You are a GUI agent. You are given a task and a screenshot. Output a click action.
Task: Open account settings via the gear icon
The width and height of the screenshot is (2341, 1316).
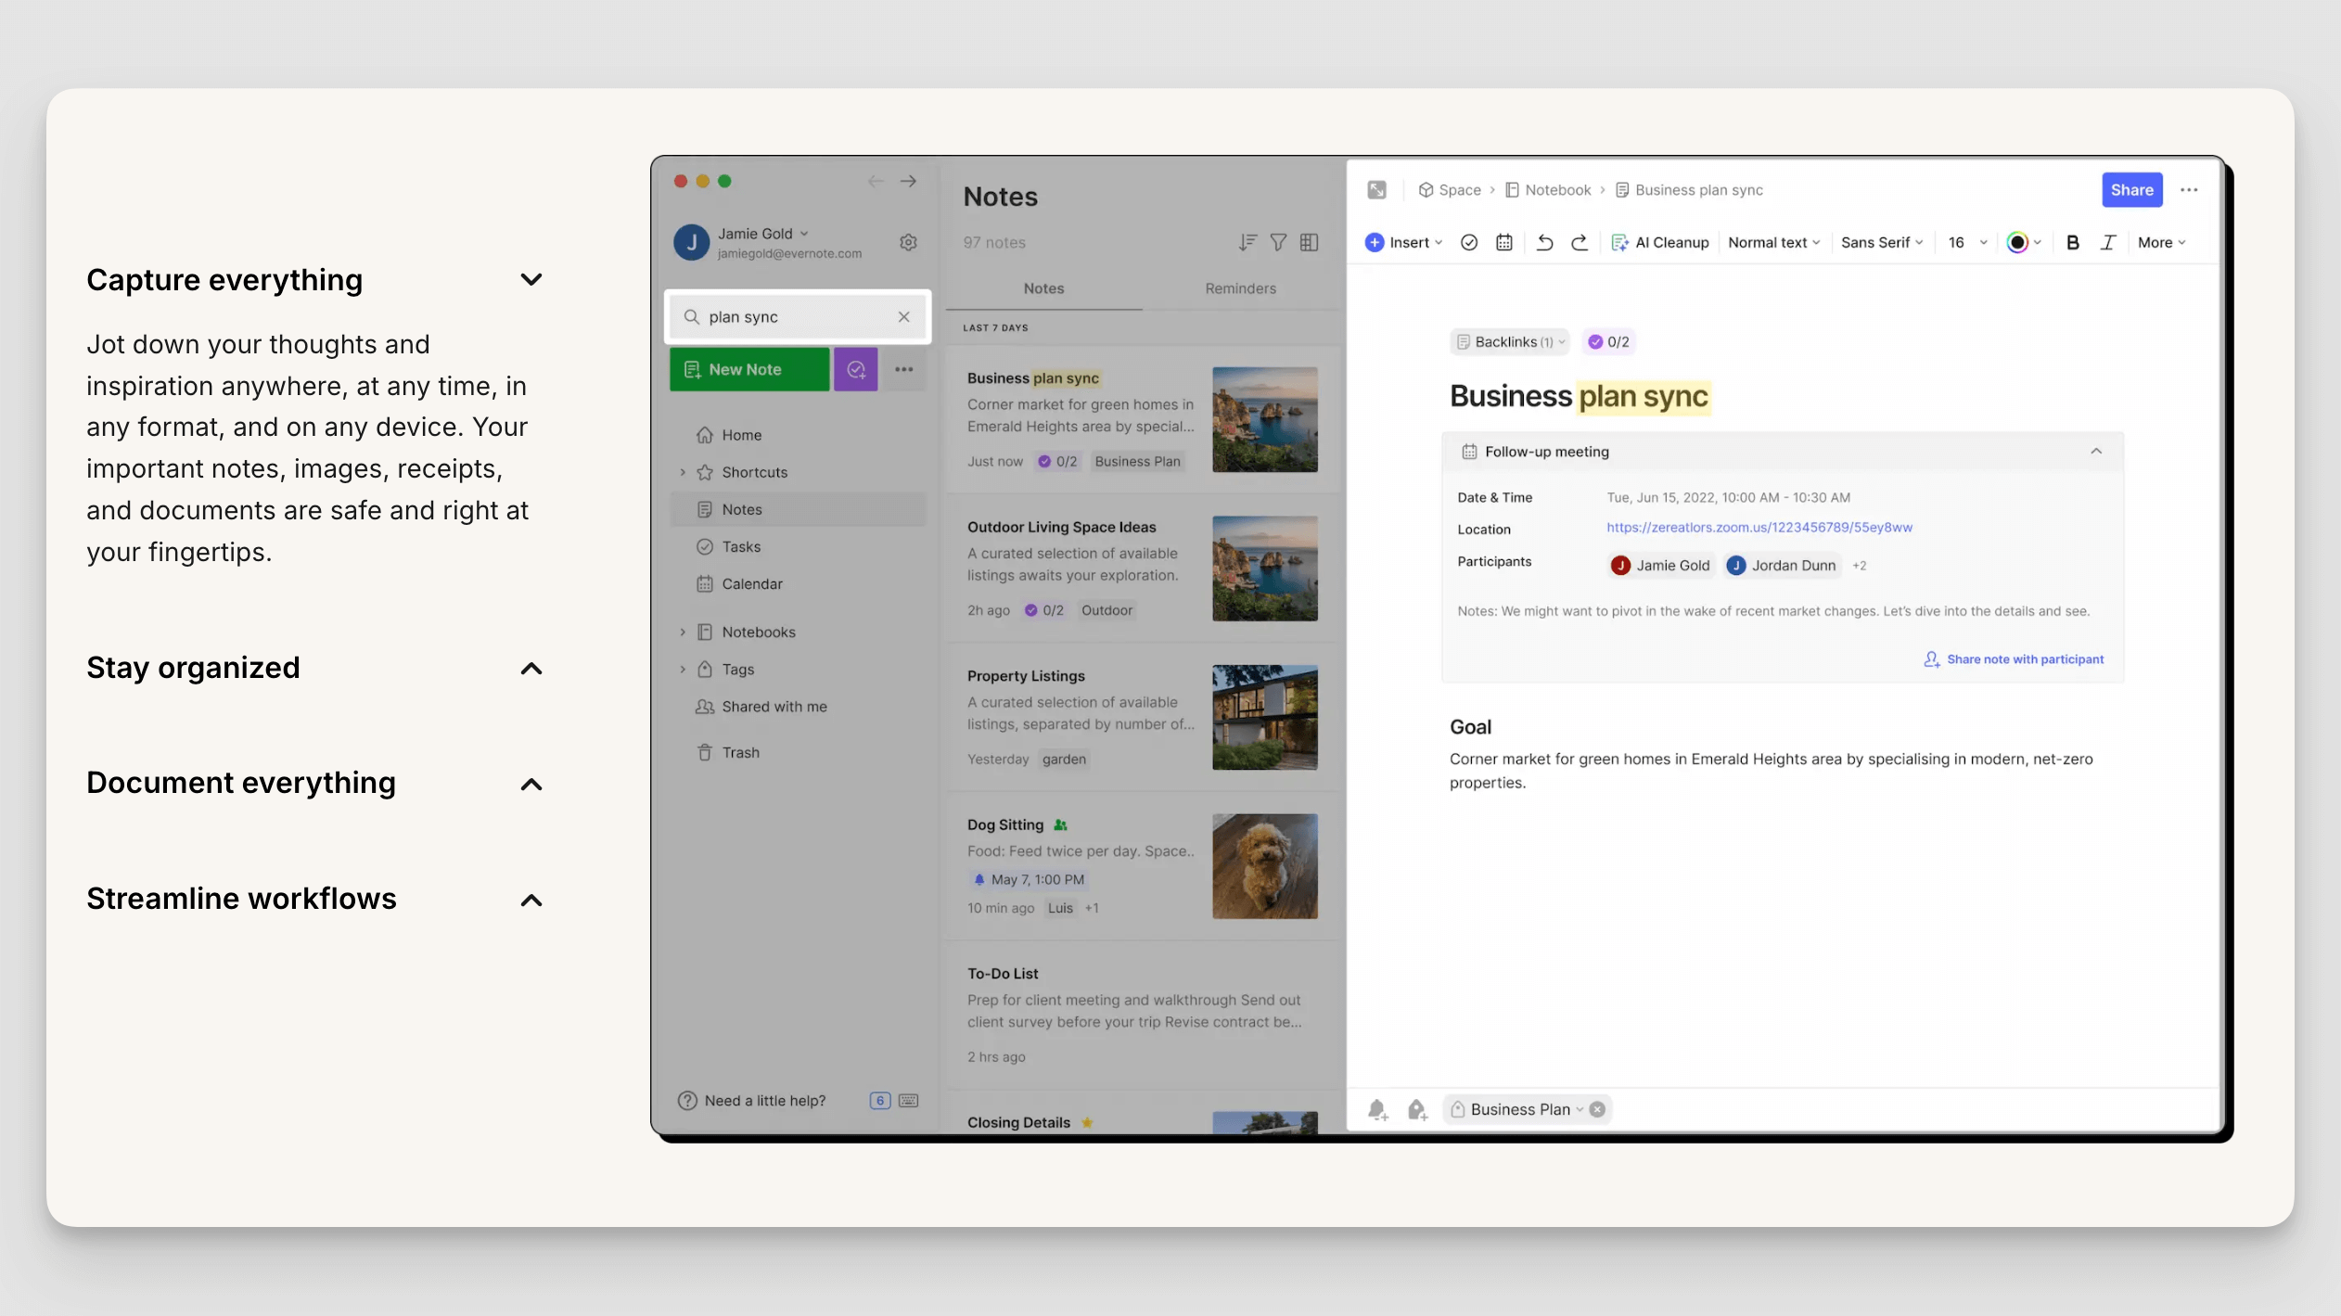[908, 242]
